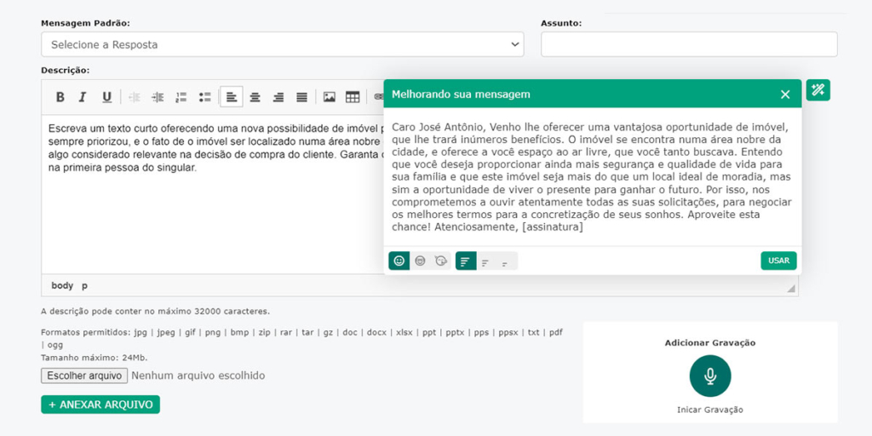
Task: Close the Melhorando sua mensagem popup
Action: click(x=784, y=95)
